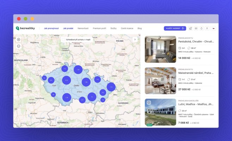Open Malostranské náměstí listing photo
Screen dimensions: 232x141
pos(160,81)
